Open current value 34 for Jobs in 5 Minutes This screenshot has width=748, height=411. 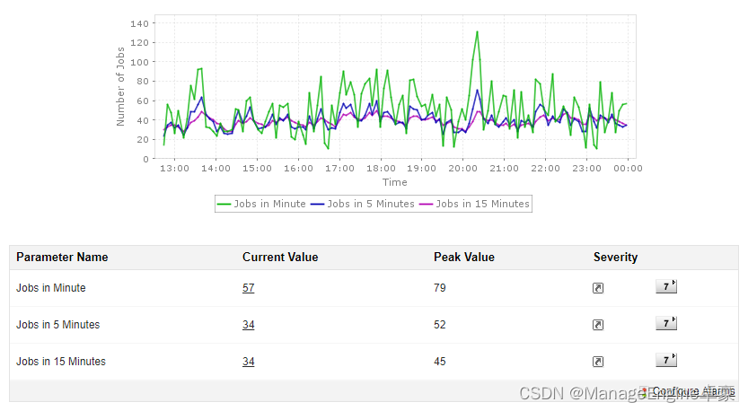pos(248,325)
